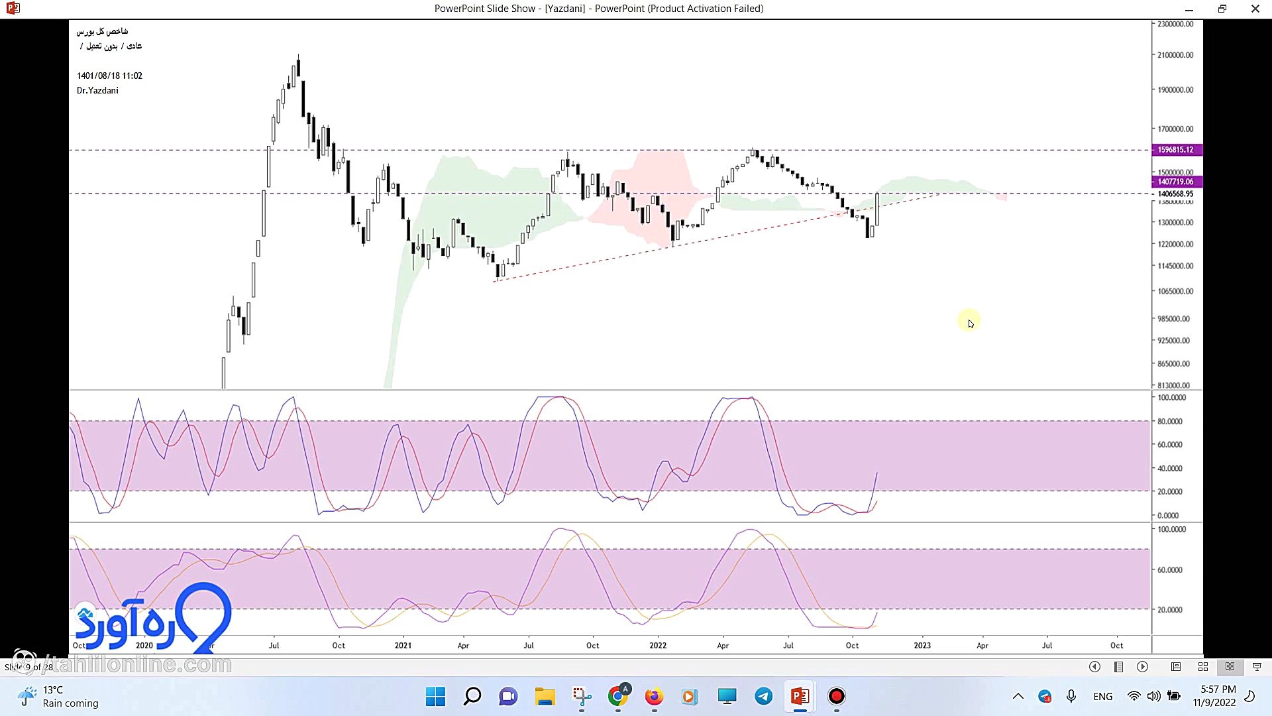Switch to Slide Sorter view
This screenshot has height=716, width=1272.
[1203, 667]
